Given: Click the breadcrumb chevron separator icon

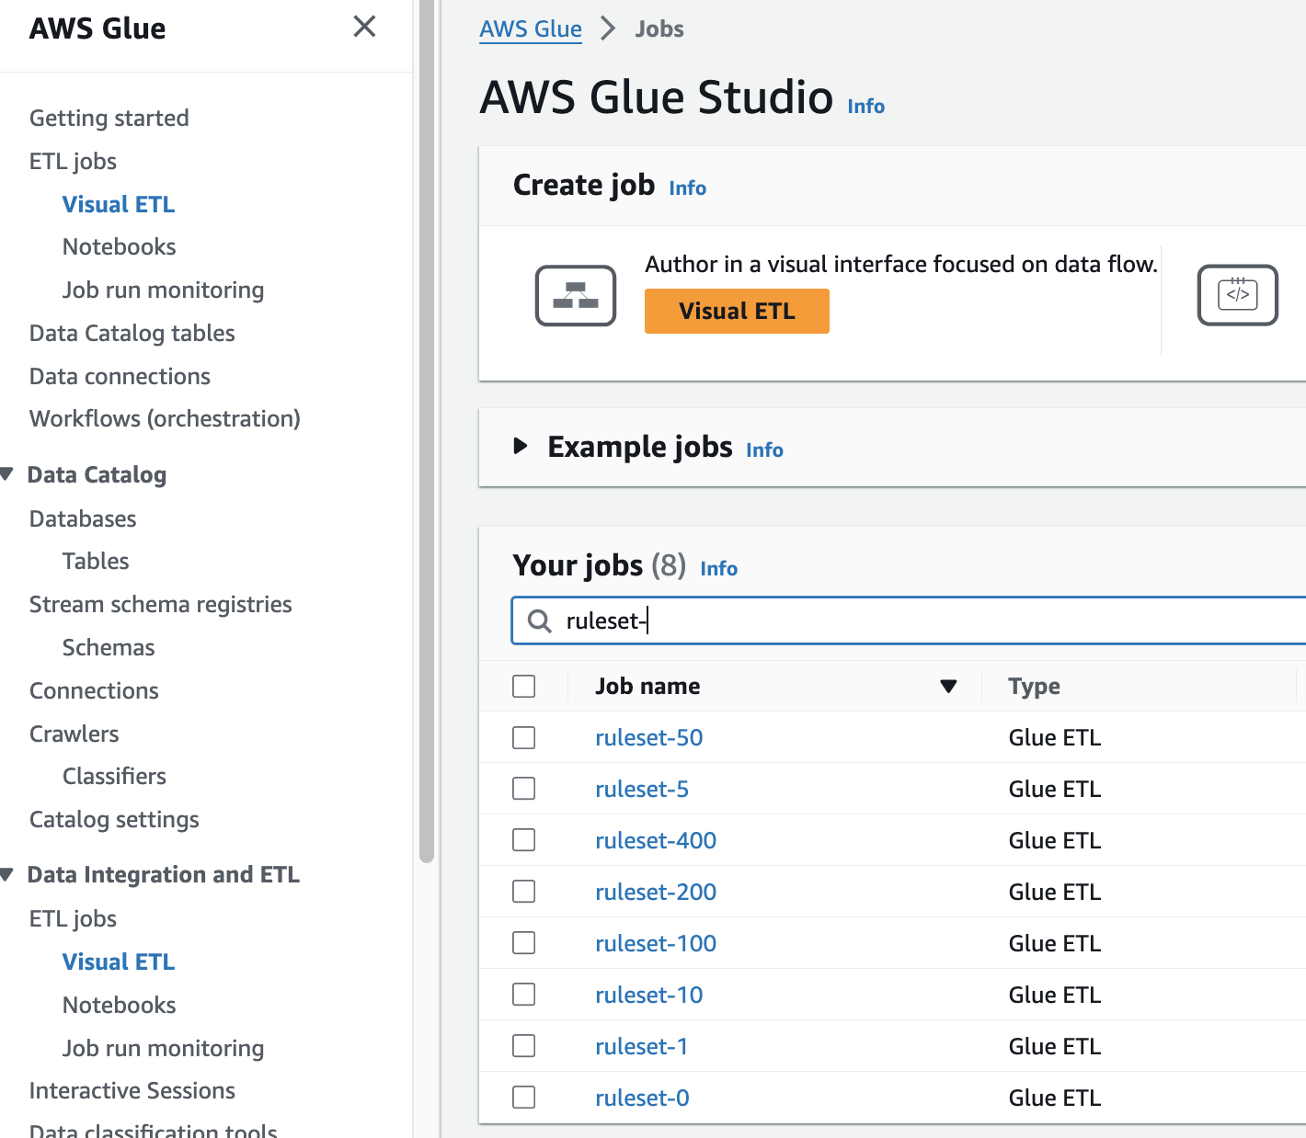Looking at the screenshot, I should click(608, 29).
